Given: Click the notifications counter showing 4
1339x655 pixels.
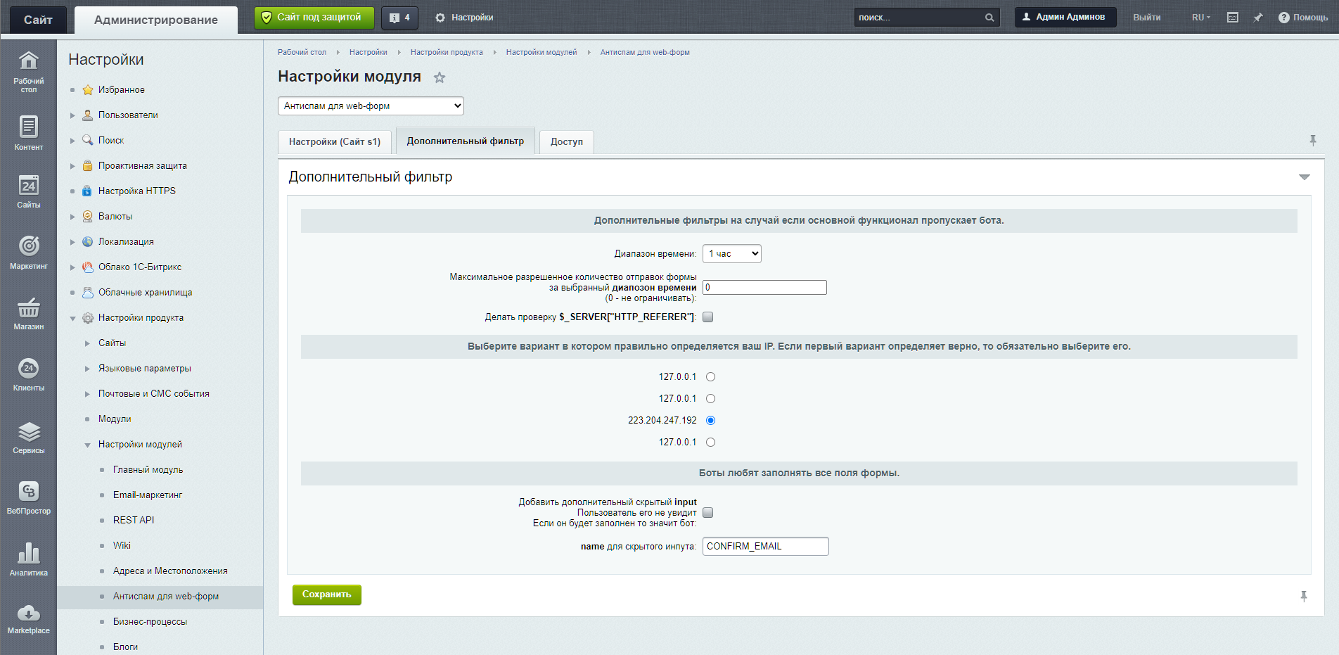Looking at the screenshot, I should [x=399, y=18].
